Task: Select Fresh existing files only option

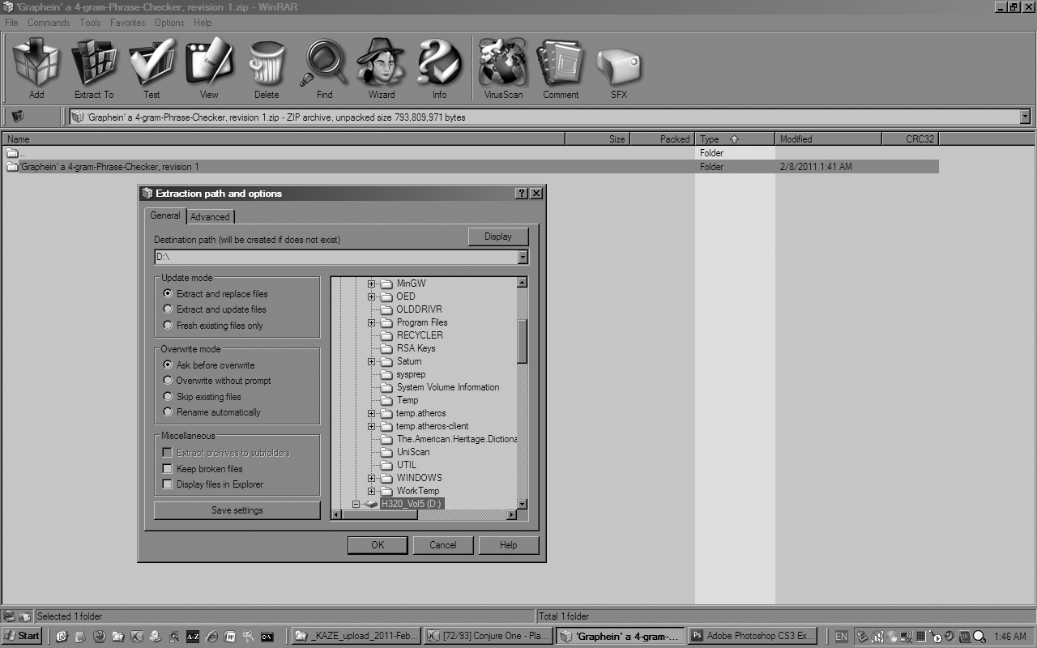Action: click(168, 326)
